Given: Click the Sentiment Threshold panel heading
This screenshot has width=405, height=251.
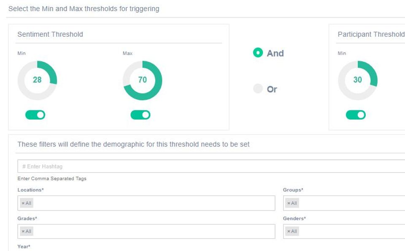Looking at the screenshot, I should [x=50, y=34].
